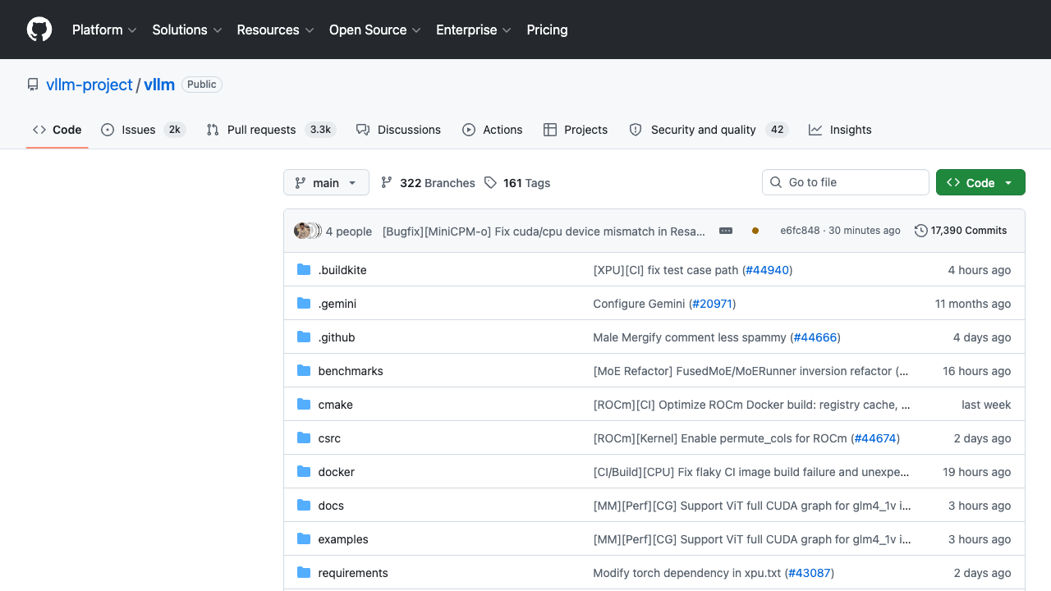
Task: Switch to the Insights tab
Action: pos(840,130)
